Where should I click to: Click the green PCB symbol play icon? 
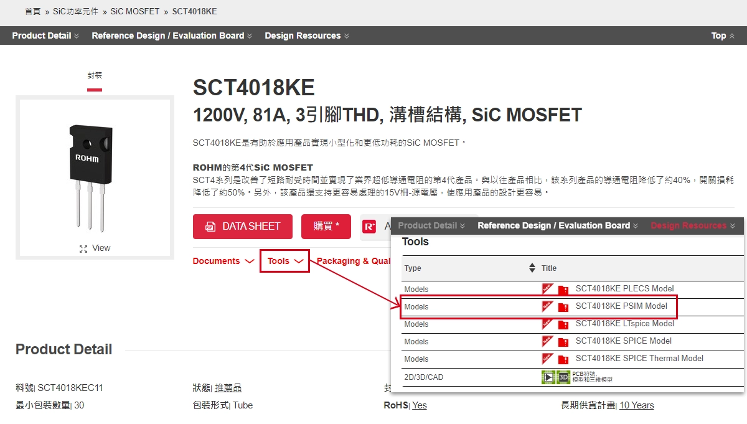pos(548,377)
